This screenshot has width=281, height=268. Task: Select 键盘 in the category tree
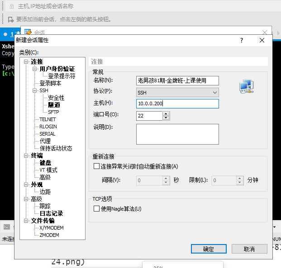[45, 163]
